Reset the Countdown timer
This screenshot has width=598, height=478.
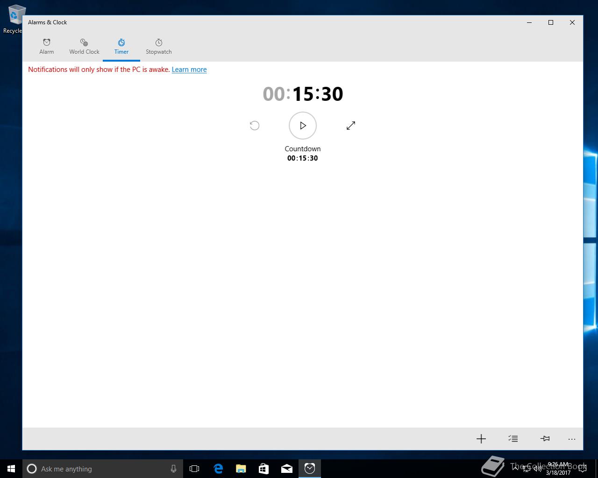click(x=255, y=126)
